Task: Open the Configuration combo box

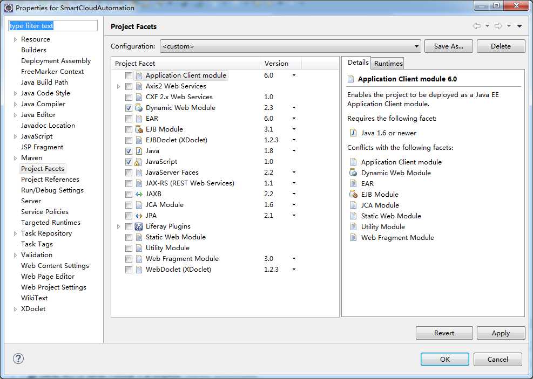Action: [291, 46]
